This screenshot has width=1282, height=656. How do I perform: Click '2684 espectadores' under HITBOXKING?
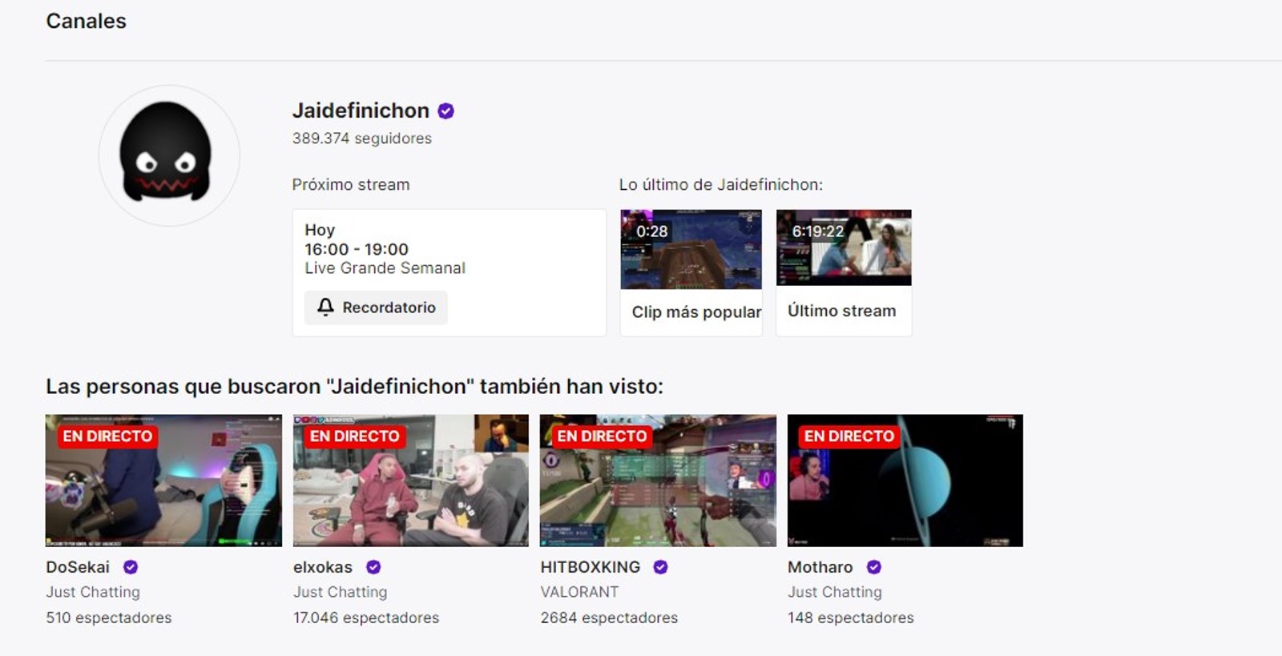(x=609, y=618)
